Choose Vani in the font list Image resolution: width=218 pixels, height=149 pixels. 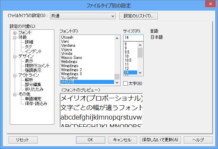87,41
